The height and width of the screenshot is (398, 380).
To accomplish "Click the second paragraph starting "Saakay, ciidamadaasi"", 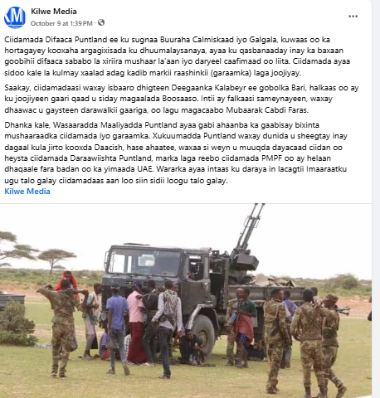I will (182, 99).
